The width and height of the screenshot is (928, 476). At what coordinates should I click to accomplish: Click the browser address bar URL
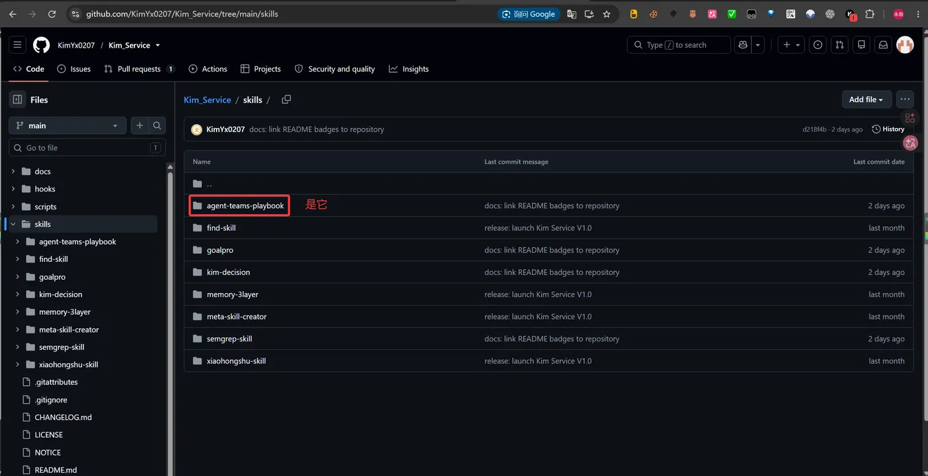coord(182,14)
